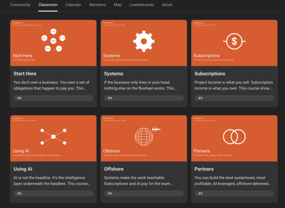The height and width of the screenshot is (208, 285).
Task: Click the overlapping circles Partners icon
Action: pos(234,137)
